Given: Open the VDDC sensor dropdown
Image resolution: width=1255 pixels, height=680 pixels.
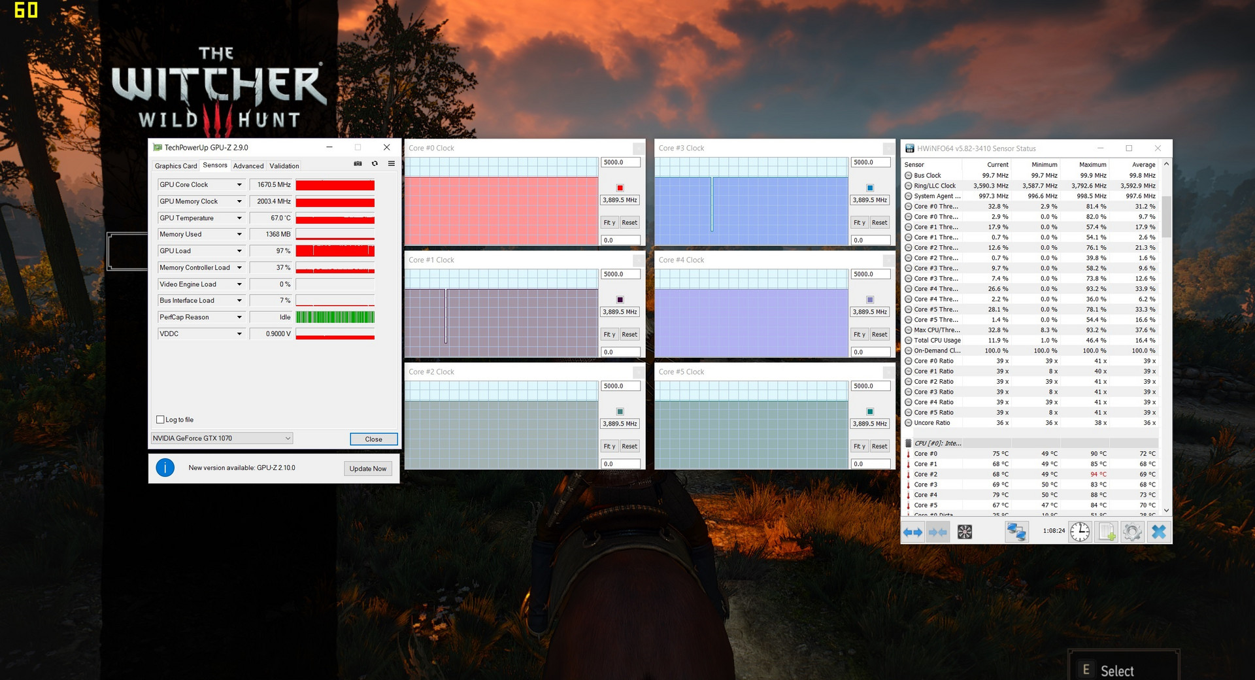Looking at the screenshot, I should tap(239, 333).
